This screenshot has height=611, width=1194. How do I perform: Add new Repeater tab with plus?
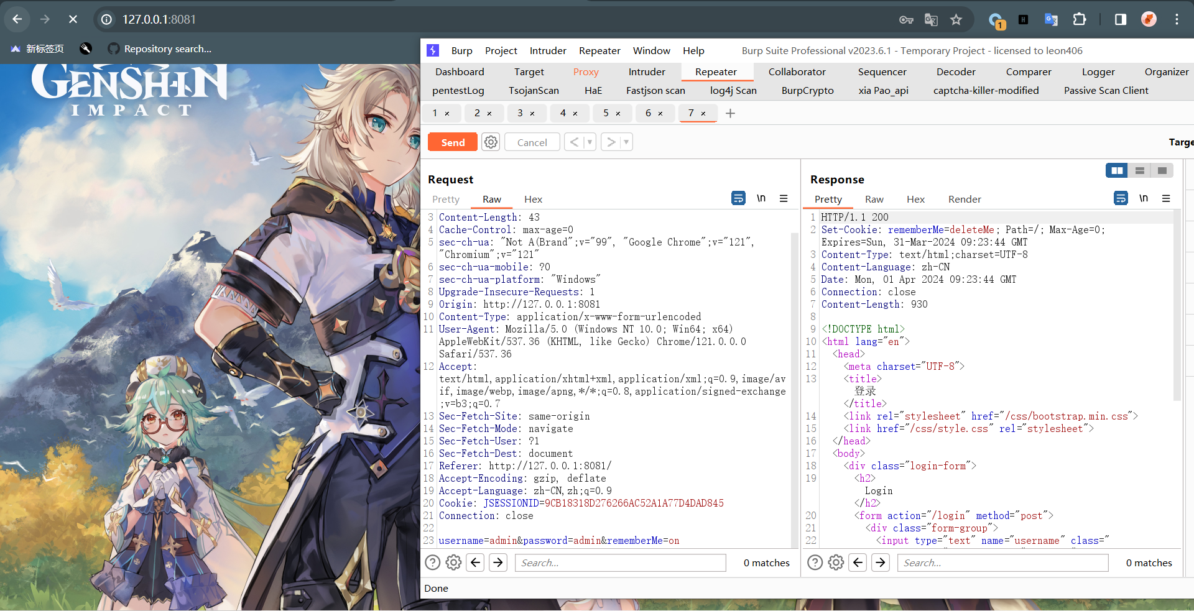pos(731,113)
